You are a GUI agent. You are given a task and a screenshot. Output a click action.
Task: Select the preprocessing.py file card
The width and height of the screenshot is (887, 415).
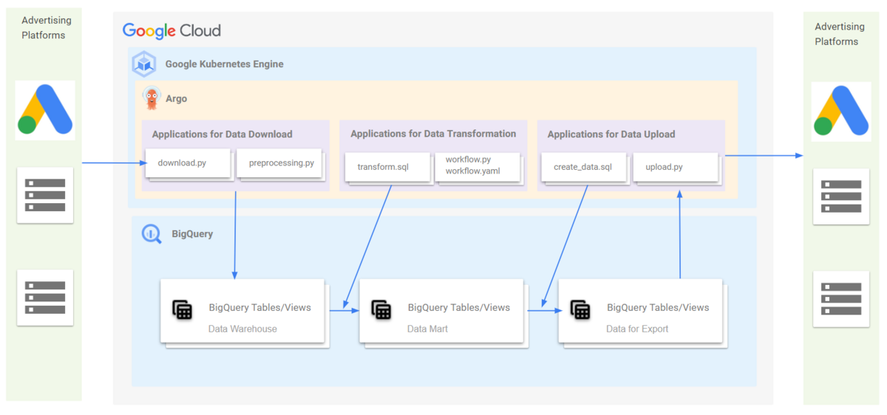(x=281, y=163)
